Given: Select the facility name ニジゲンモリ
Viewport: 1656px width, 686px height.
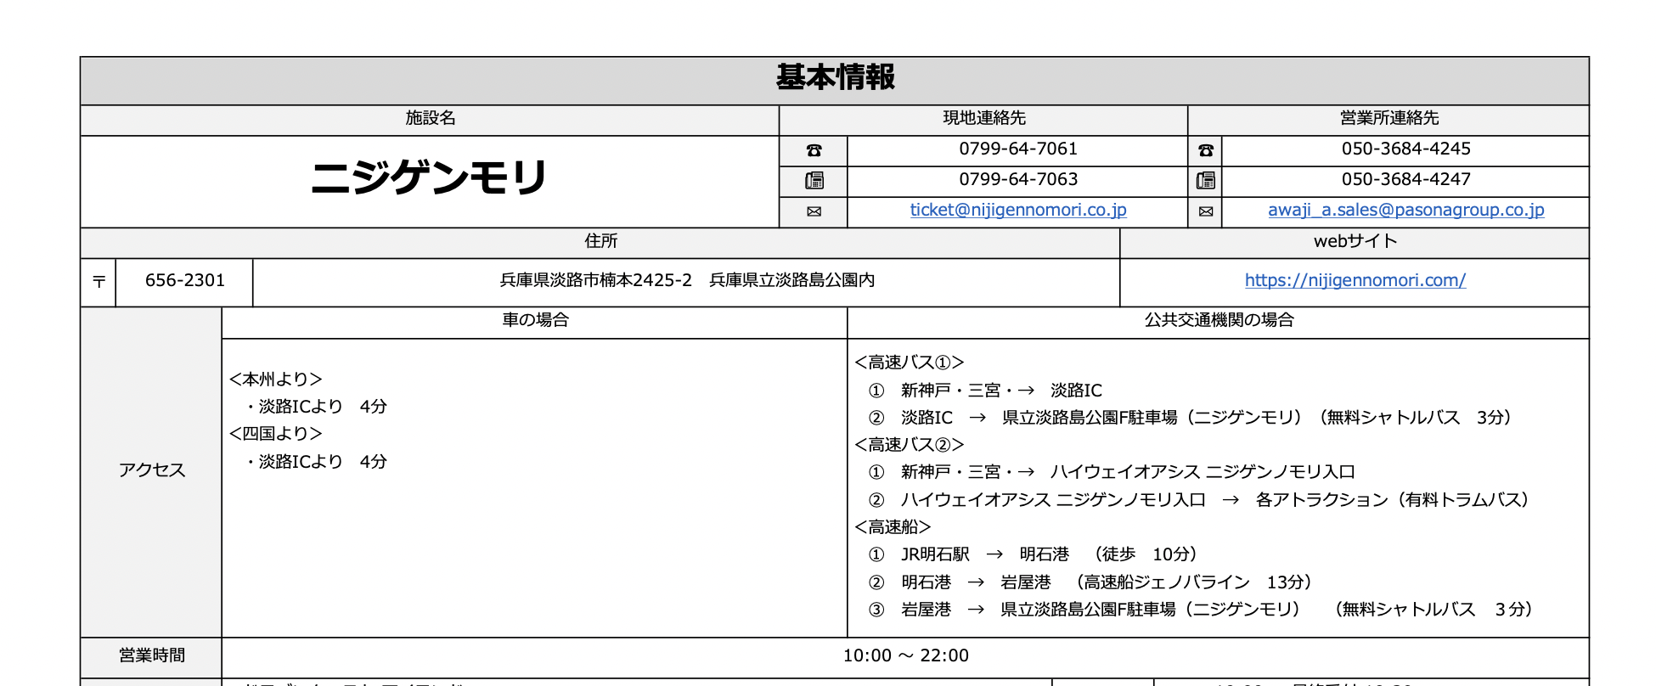Looking at the screenshot, I should 429,178.
